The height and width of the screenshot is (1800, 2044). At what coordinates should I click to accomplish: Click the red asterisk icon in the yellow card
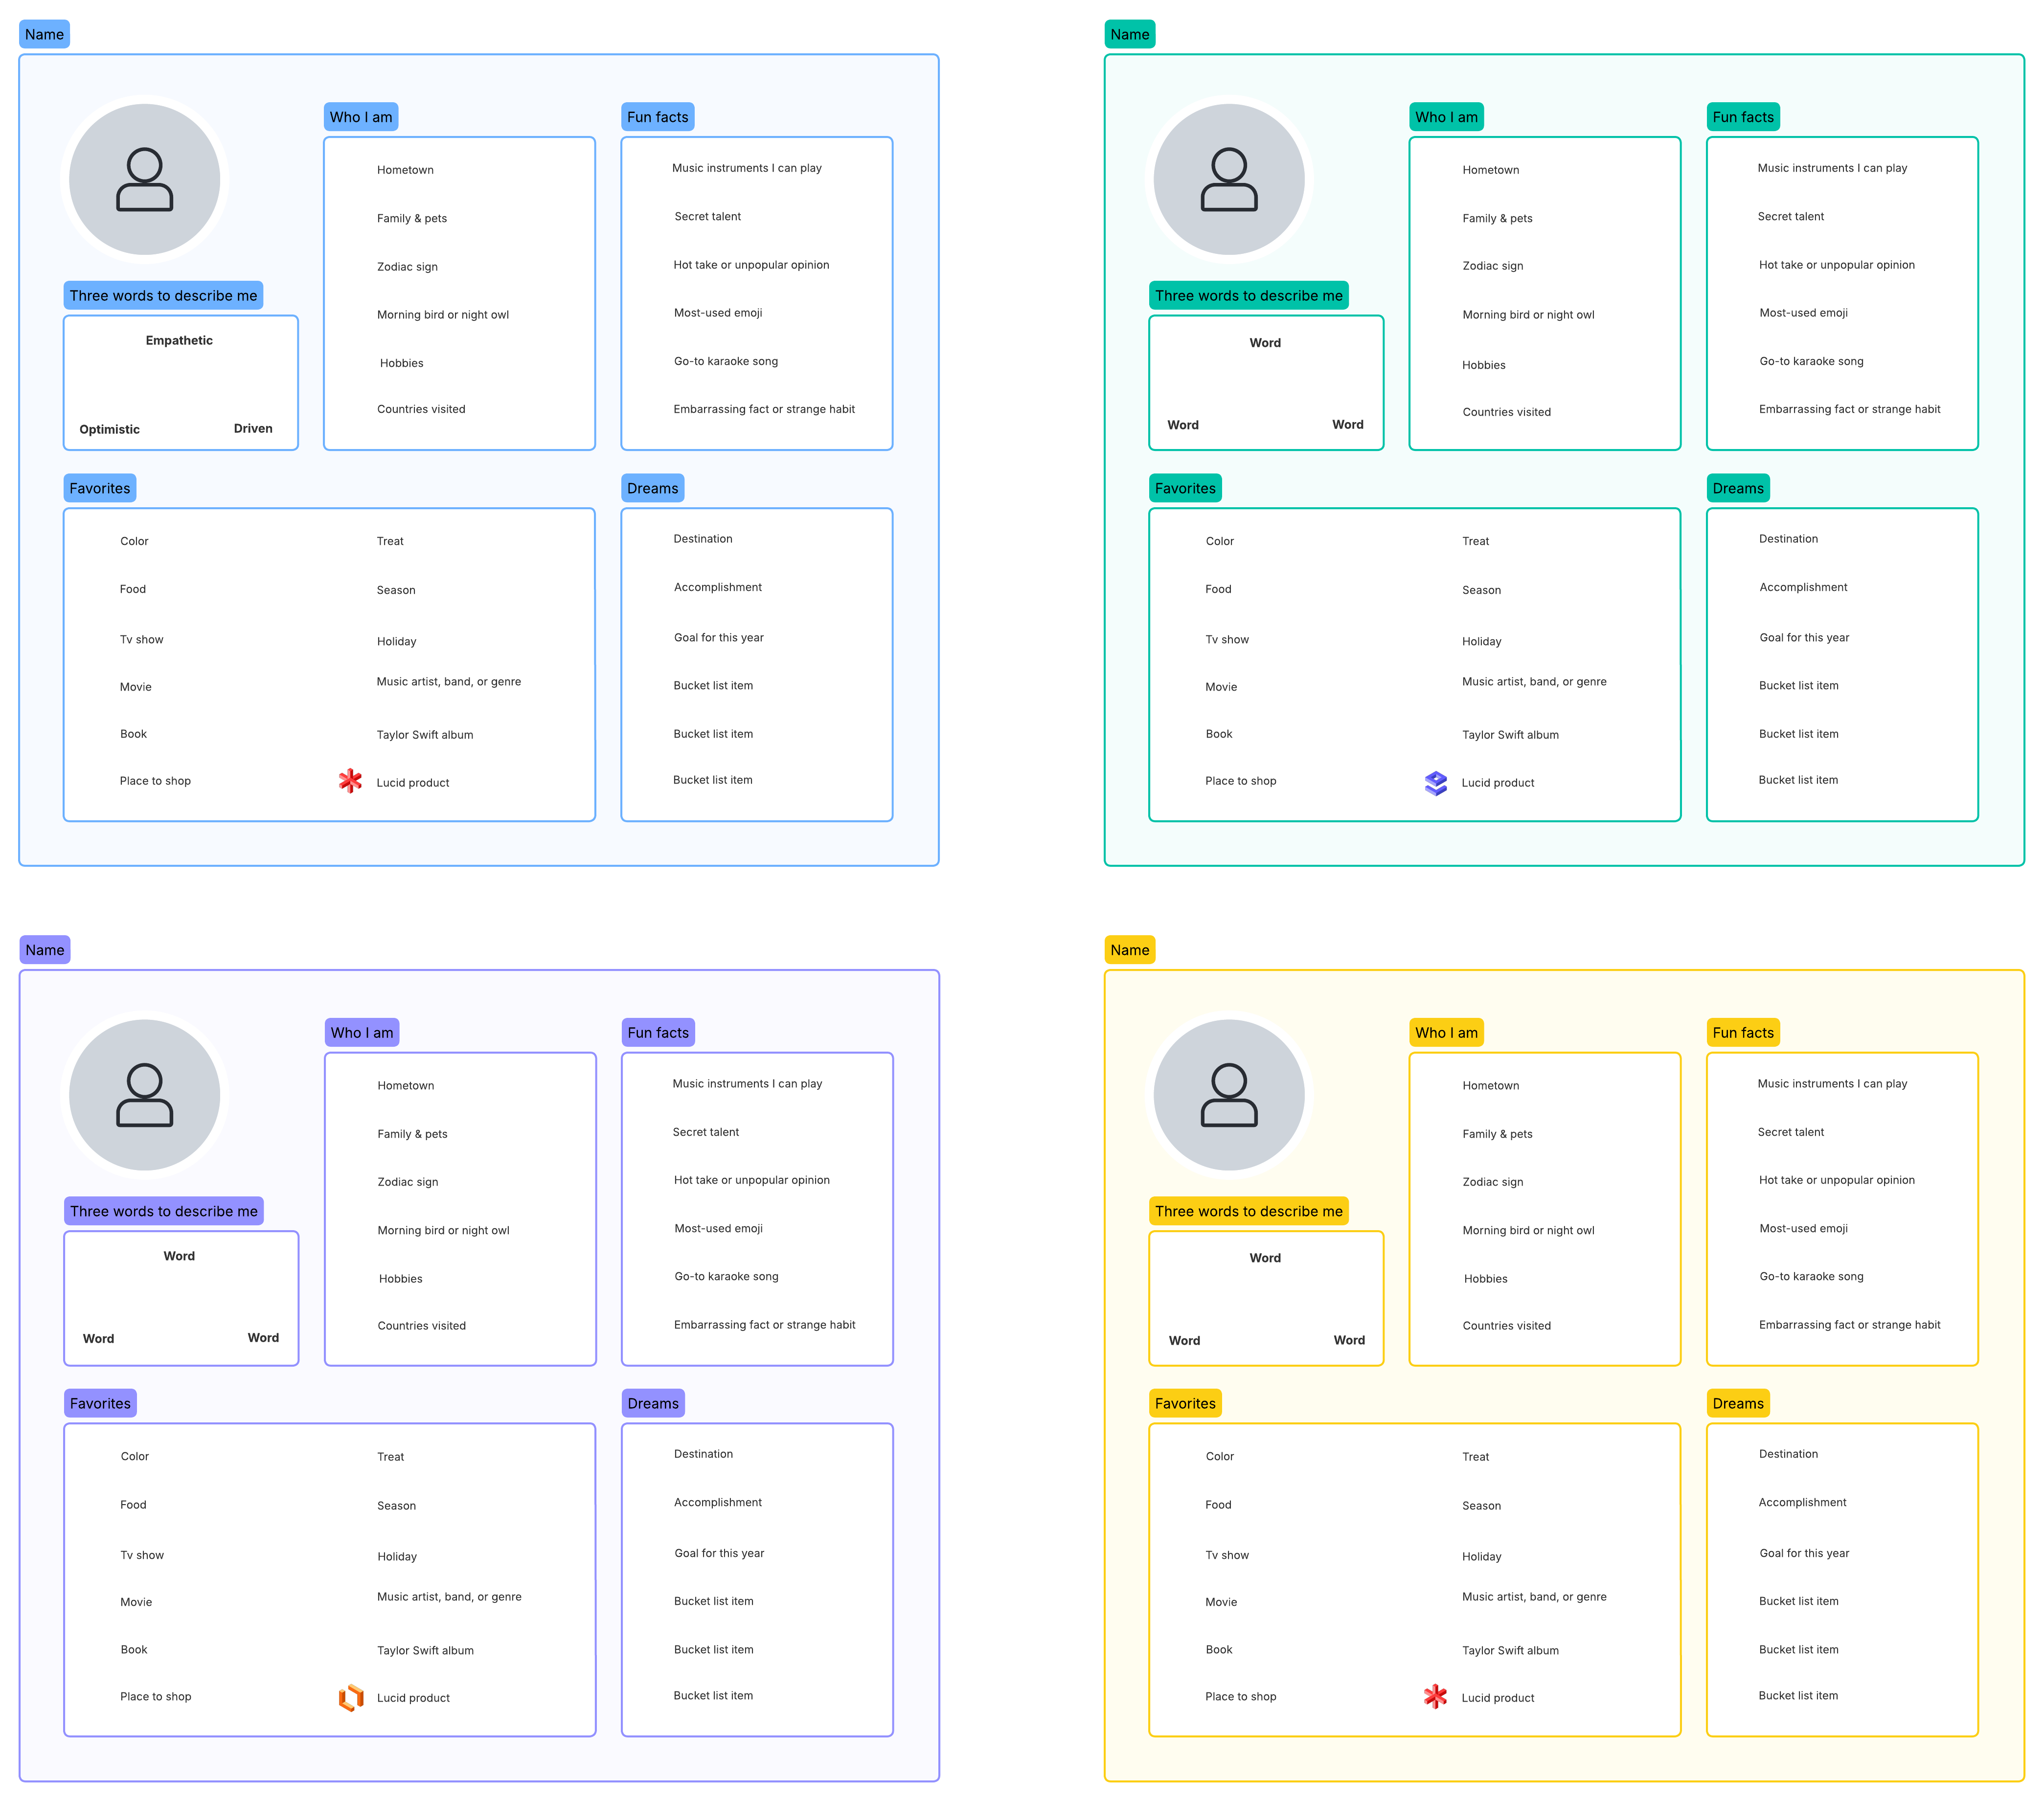pyautogui.click(x=1436, y=1696)
